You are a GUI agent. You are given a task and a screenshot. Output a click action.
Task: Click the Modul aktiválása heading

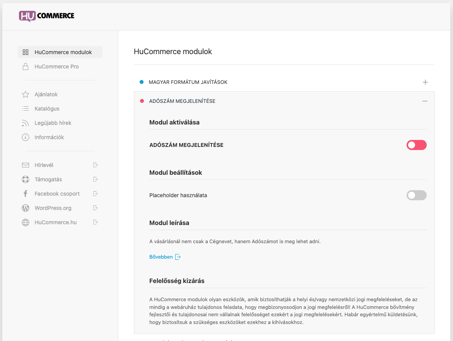point(174,123)
